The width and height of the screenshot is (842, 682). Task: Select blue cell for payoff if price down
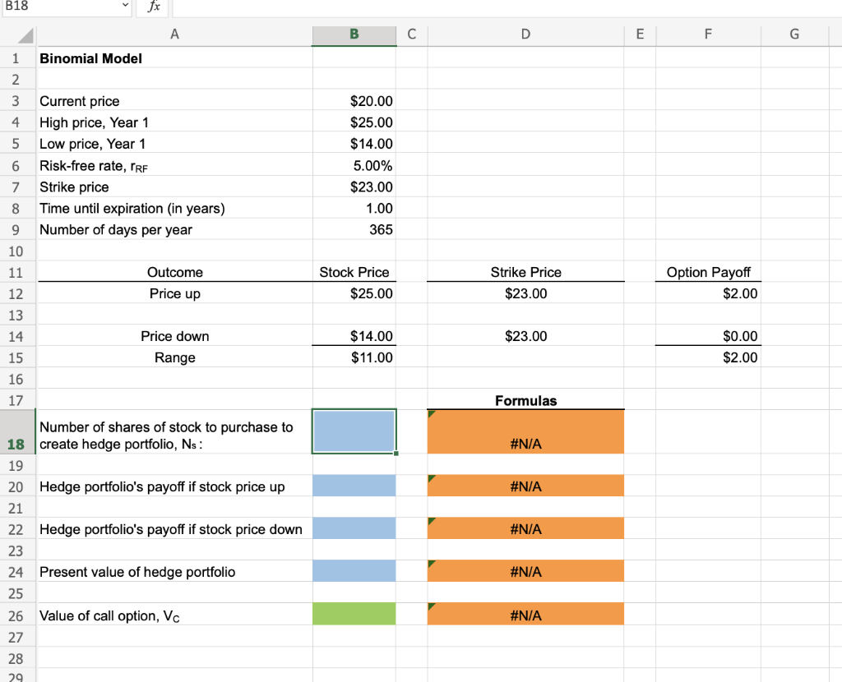pyautogui.click(x=354, y=528)
